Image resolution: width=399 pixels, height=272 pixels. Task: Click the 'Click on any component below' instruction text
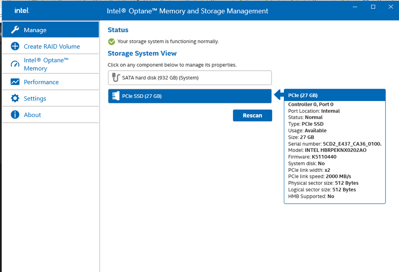172,65
